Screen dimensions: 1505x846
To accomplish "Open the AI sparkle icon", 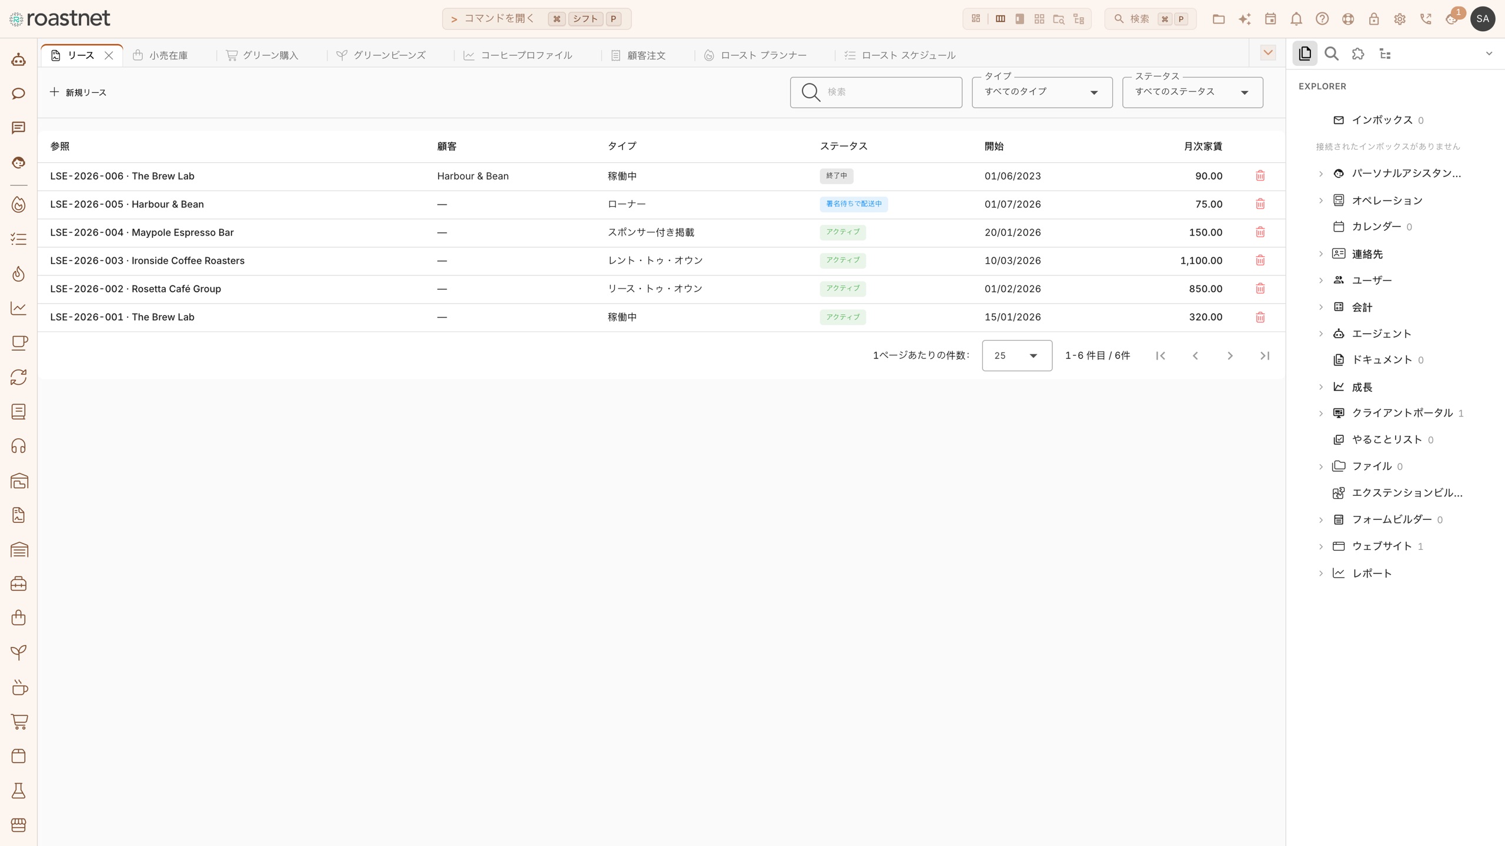I will (x=1245, y=19).
